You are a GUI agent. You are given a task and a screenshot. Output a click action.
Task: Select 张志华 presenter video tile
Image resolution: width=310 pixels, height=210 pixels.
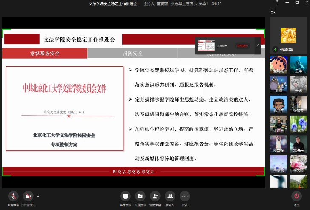tap(288, 36)
